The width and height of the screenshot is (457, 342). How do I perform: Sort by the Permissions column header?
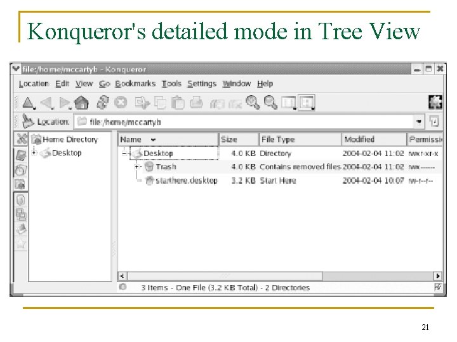[425, 139]
